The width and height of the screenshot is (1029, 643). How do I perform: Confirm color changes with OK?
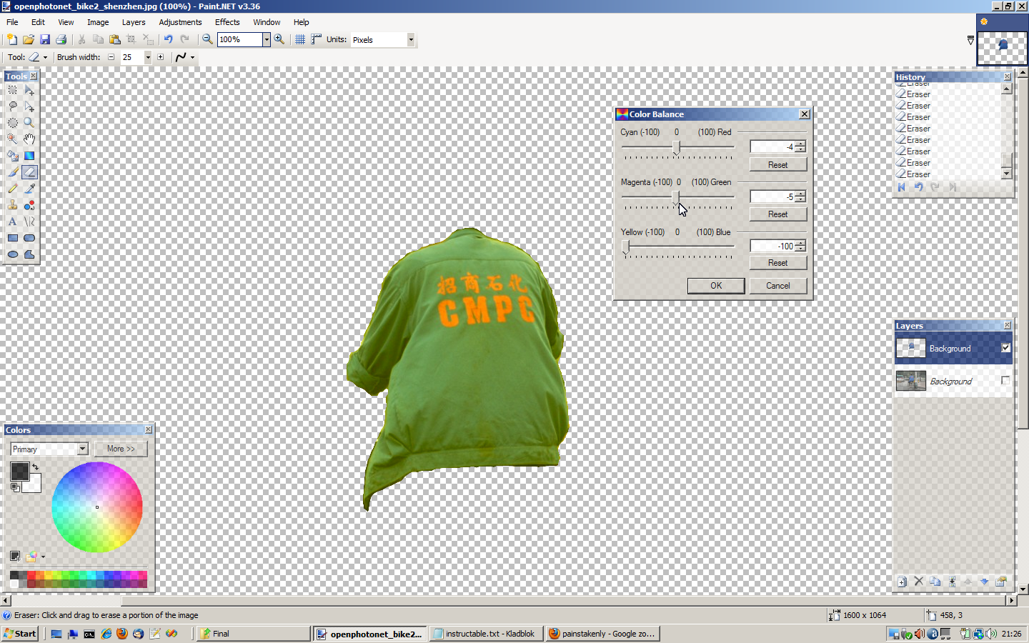click(x=715, y=285)
